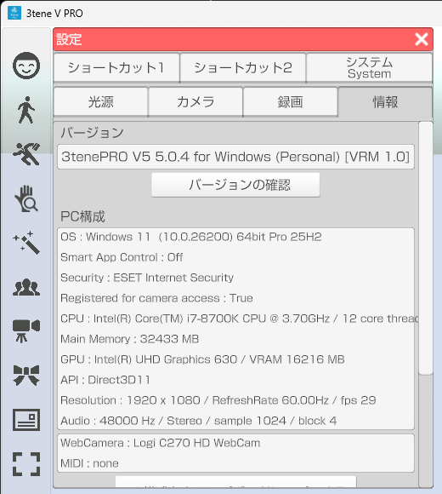Click the Smart App Control : Off line

pyautogui.click(x=122, y=257)
